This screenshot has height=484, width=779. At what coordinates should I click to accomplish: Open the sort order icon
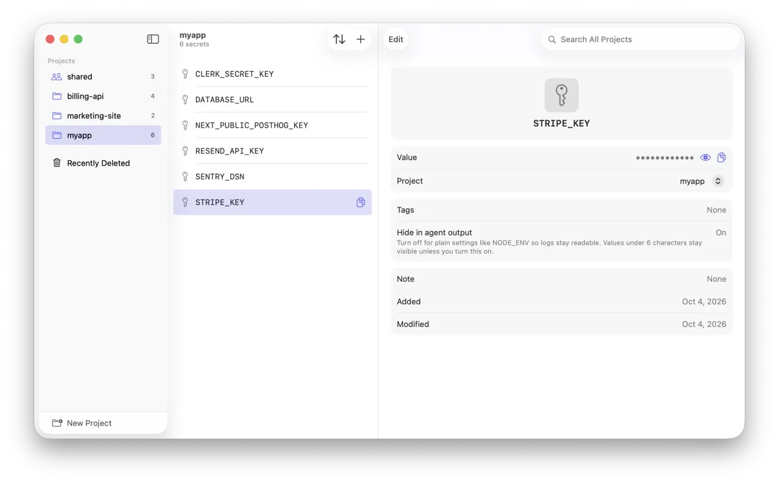tap(339, 39)
